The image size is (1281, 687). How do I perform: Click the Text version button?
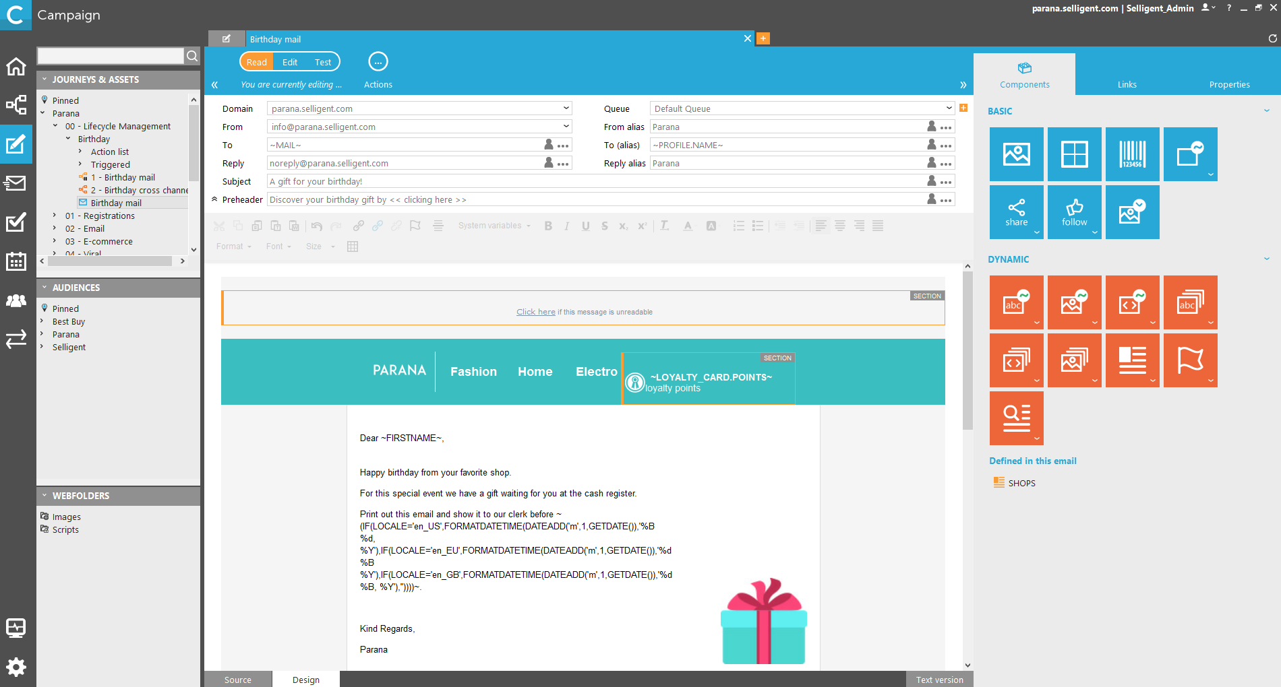point(939,680)
